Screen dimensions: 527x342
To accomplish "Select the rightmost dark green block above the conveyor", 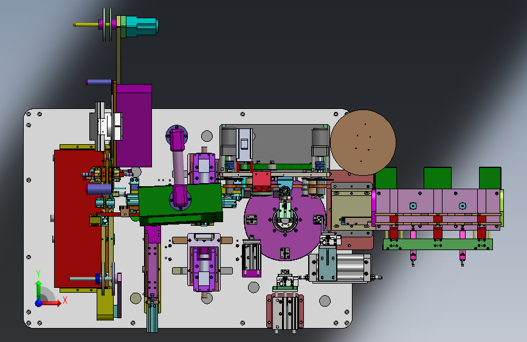I will (490, 178).
